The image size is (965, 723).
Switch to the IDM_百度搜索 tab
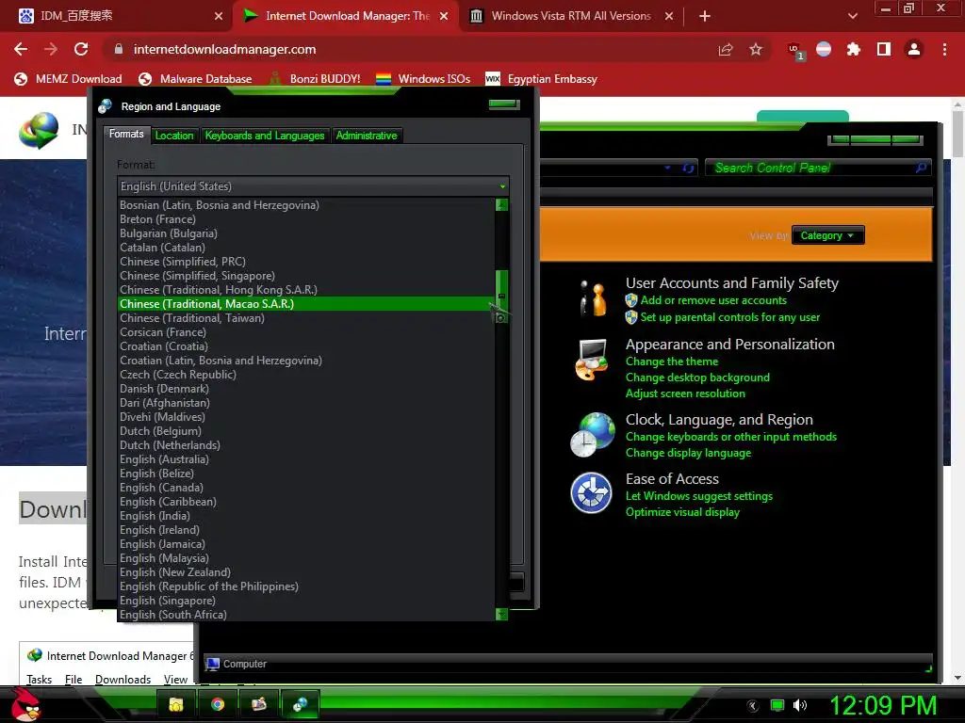[116, 16]
